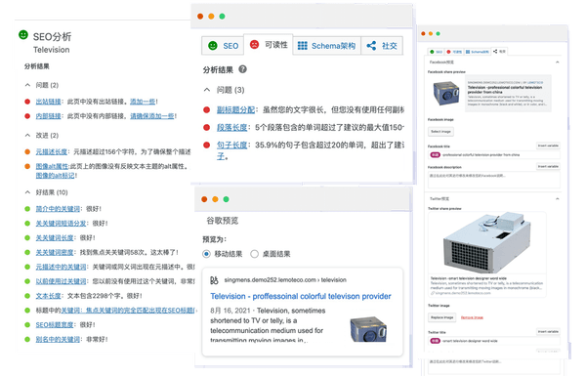
Task: Click the Google preview URL breadcrumb text
Action: 285,280
